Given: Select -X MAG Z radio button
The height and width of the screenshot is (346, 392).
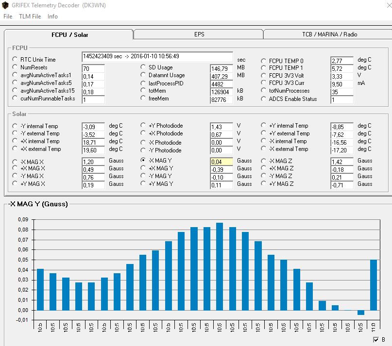Looking at the screenshot, I should [263, 161].
